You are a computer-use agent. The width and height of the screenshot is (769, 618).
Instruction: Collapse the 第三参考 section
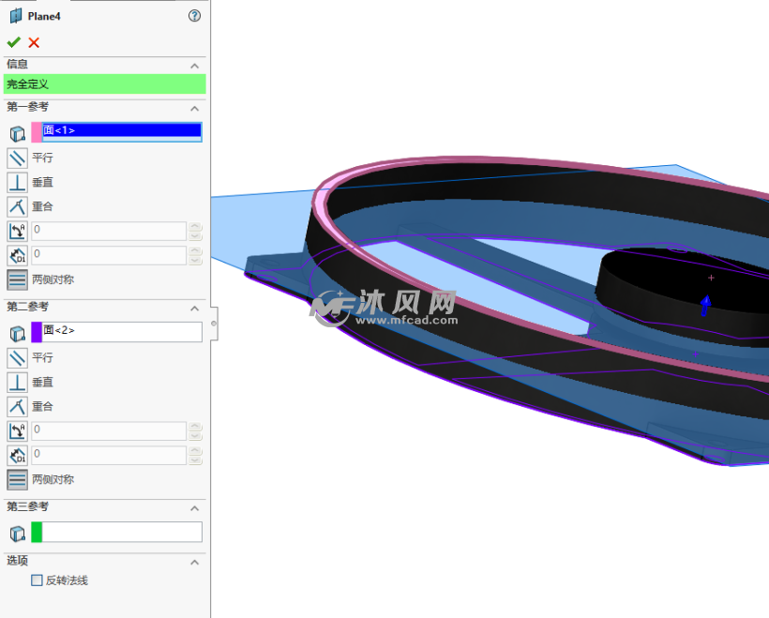pos(195,508)
